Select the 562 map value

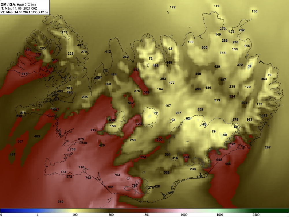[x=131, y=103]
